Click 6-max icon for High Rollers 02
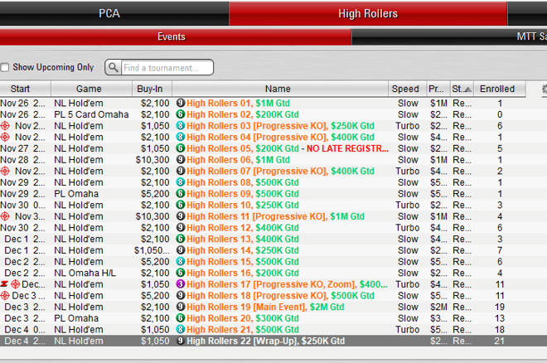 pyautogui.click(x=181, y=114)
